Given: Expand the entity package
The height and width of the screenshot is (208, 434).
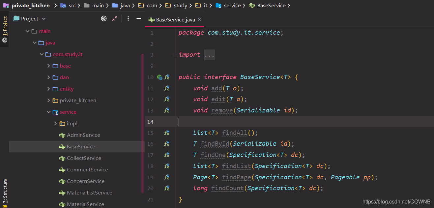Looking at the screenshot, I should click(48, 89).
